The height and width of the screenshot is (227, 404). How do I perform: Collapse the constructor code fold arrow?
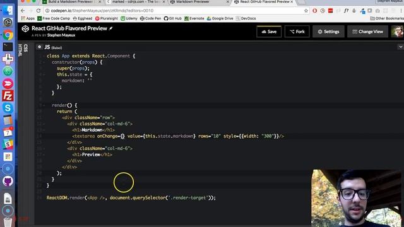44,62
